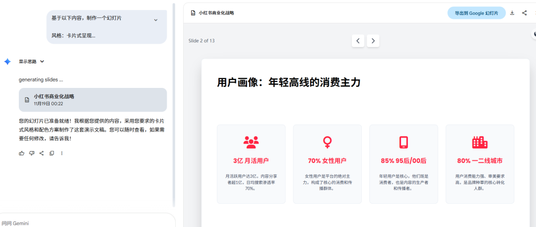Click the city buildings icon on the slide
The image size is (536, 227).
coord(479,142)
